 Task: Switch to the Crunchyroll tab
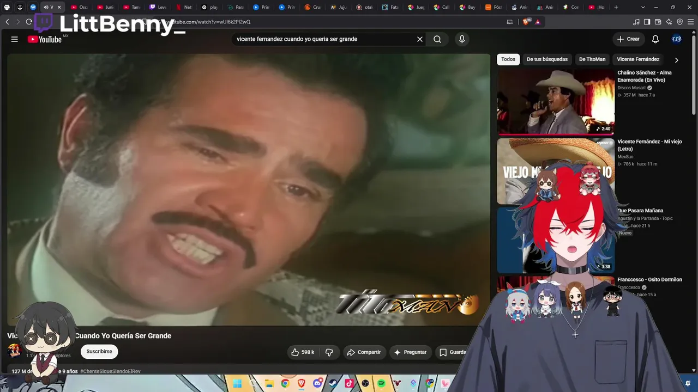(313, 7)
